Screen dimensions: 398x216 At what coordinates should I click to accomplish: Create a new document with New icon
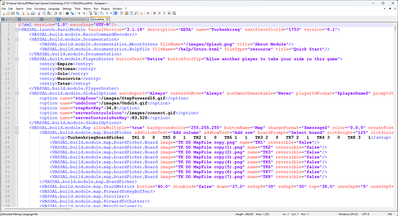click(4, 13)
